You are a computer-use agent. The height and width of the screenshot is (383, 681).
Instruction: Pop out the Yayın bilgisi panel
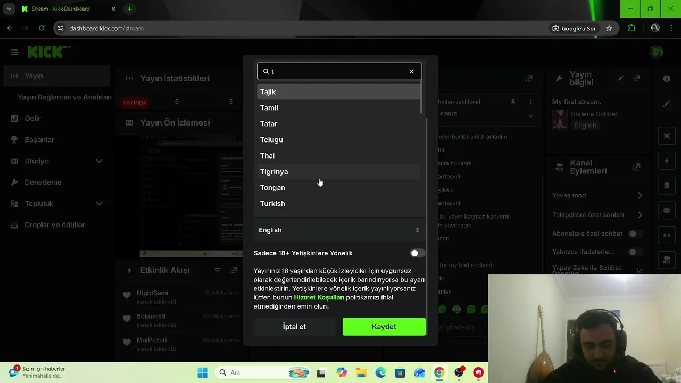[636, 78]
